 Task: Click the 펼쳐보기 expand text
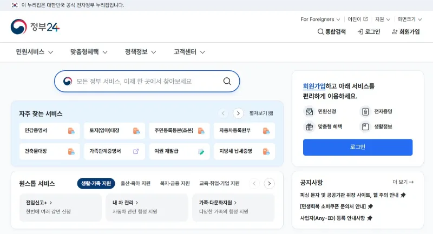[x=258, y=113]
